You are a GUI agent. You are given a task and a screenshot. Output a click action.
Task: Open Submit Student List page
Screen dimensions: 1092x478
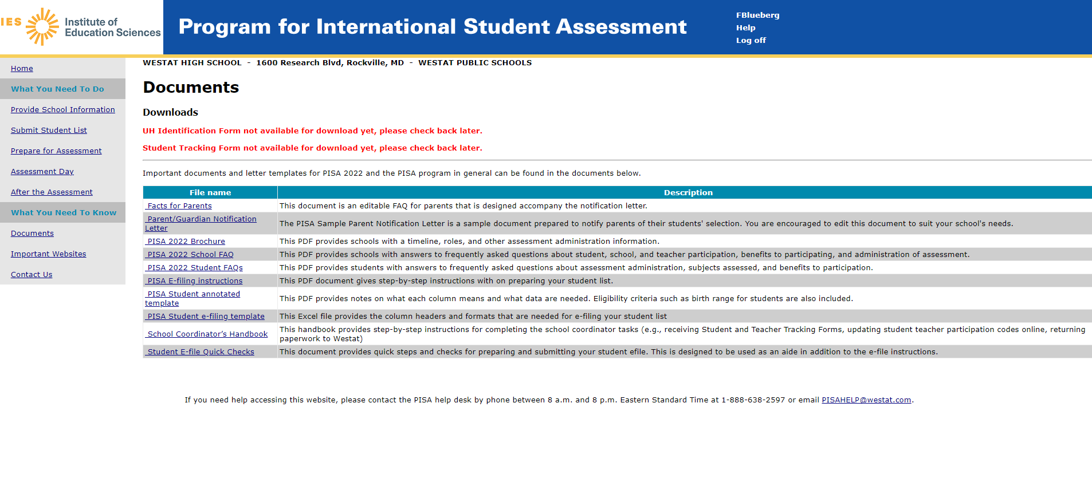pyautogui.click(x=49, y=130)
